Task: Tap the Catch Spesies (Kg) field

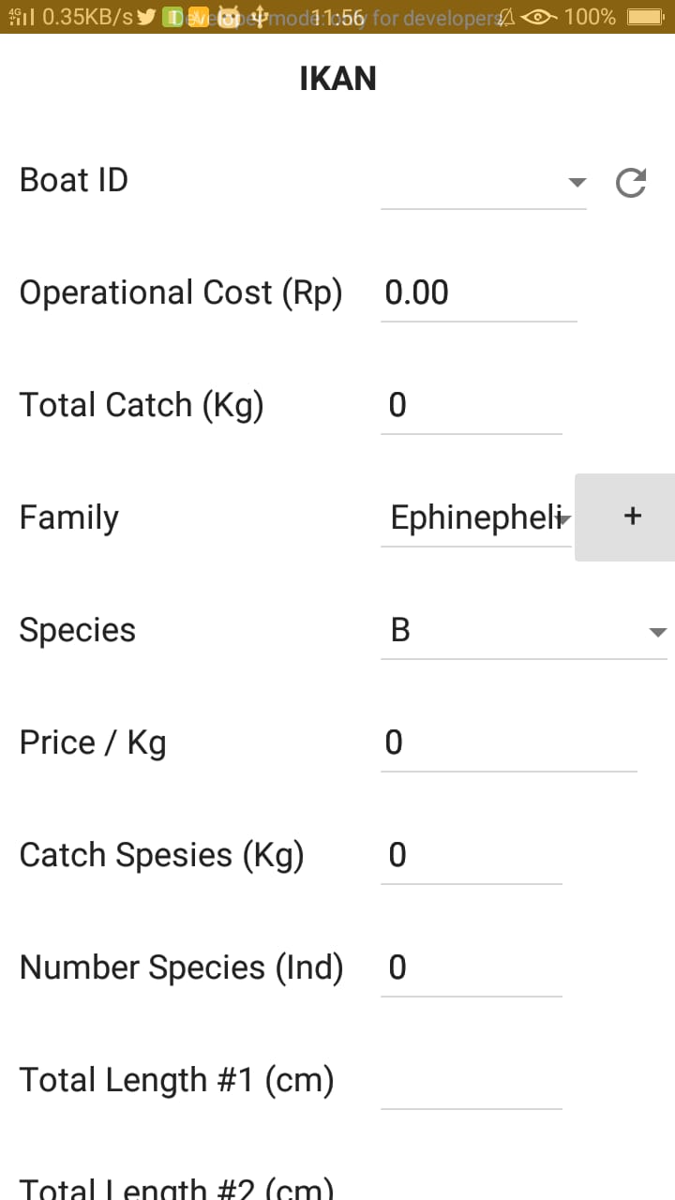Action: pos(471,856)
